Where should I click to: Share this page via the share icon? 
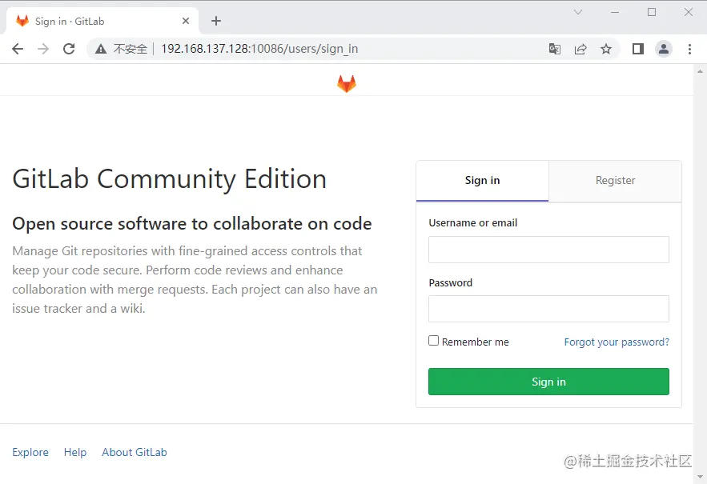coord(580,49)
